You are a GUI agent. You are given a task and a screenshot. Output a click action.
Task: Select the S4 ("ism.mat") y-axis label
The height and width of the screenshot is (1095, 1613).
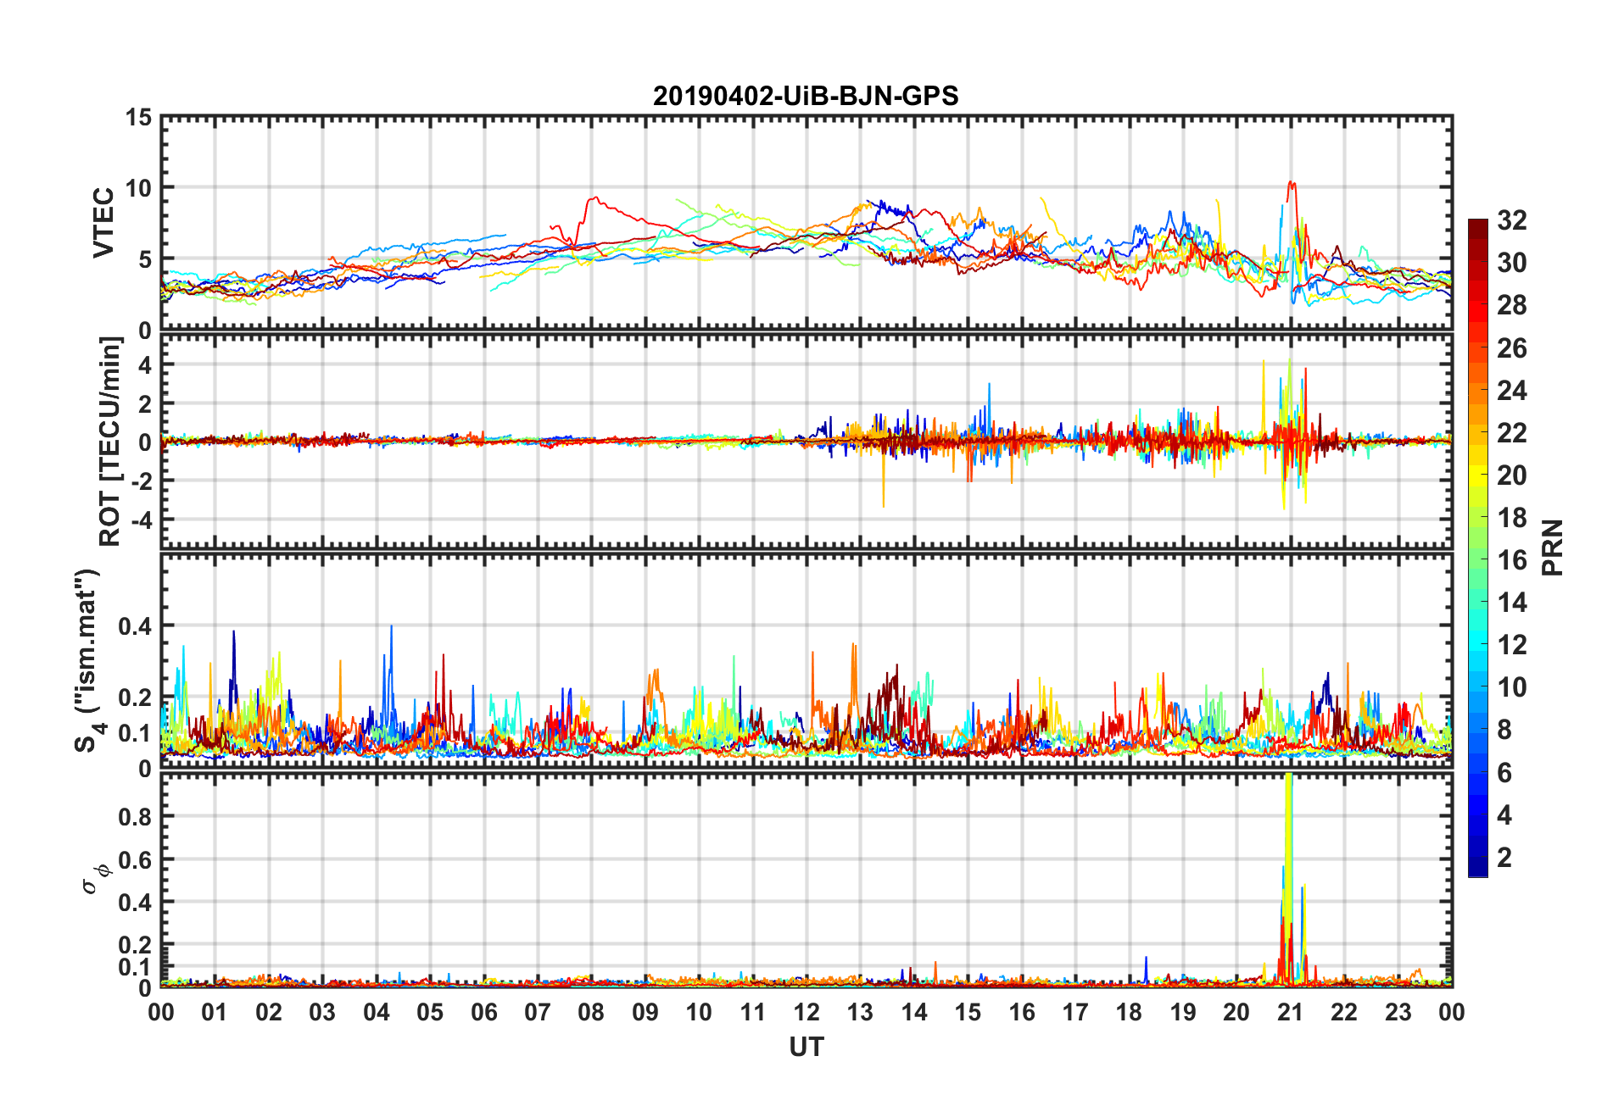[88, 661]
